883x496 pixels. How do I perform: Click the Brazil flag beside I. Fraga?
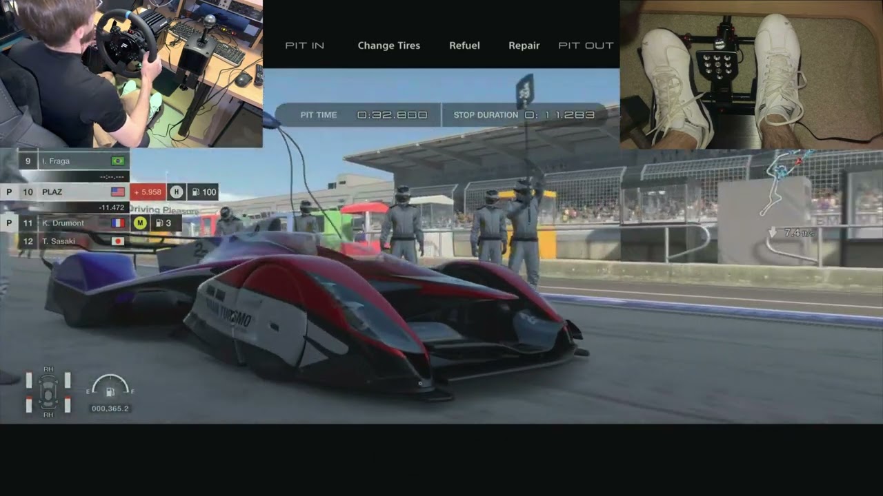(118, 161)
